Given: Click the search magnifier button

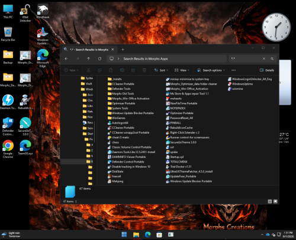Looking at the screenshot, I should (x=272, y=59).
